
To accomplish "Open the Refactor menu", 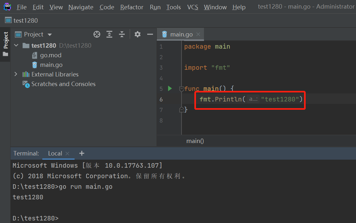I will pos(132,7).
